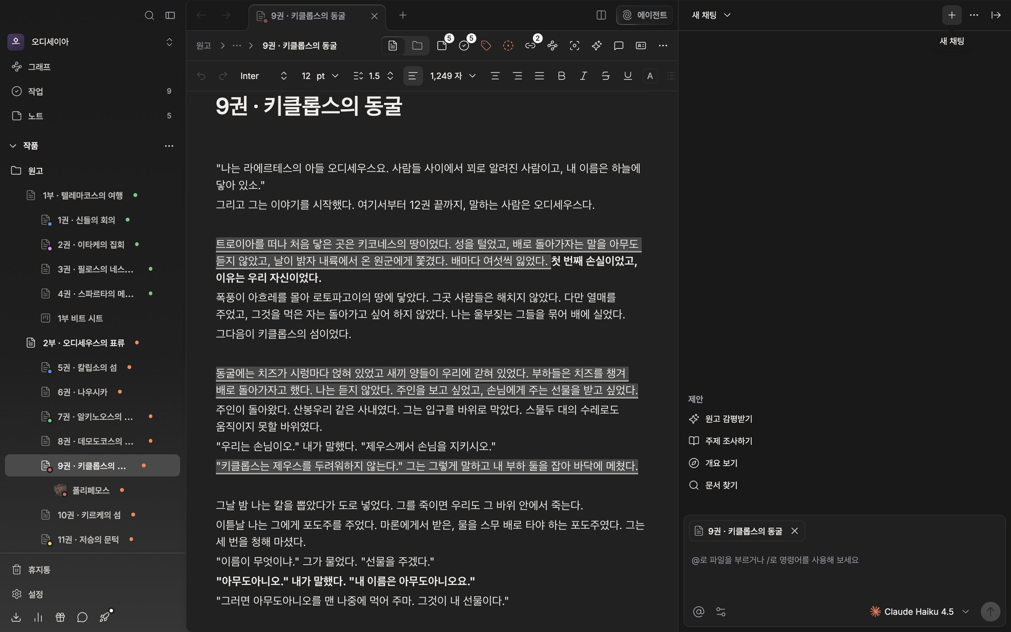Screen dimensions: 1011x632
Task: Click the orange dashed status circle icon
Action: tap(508, 46)
